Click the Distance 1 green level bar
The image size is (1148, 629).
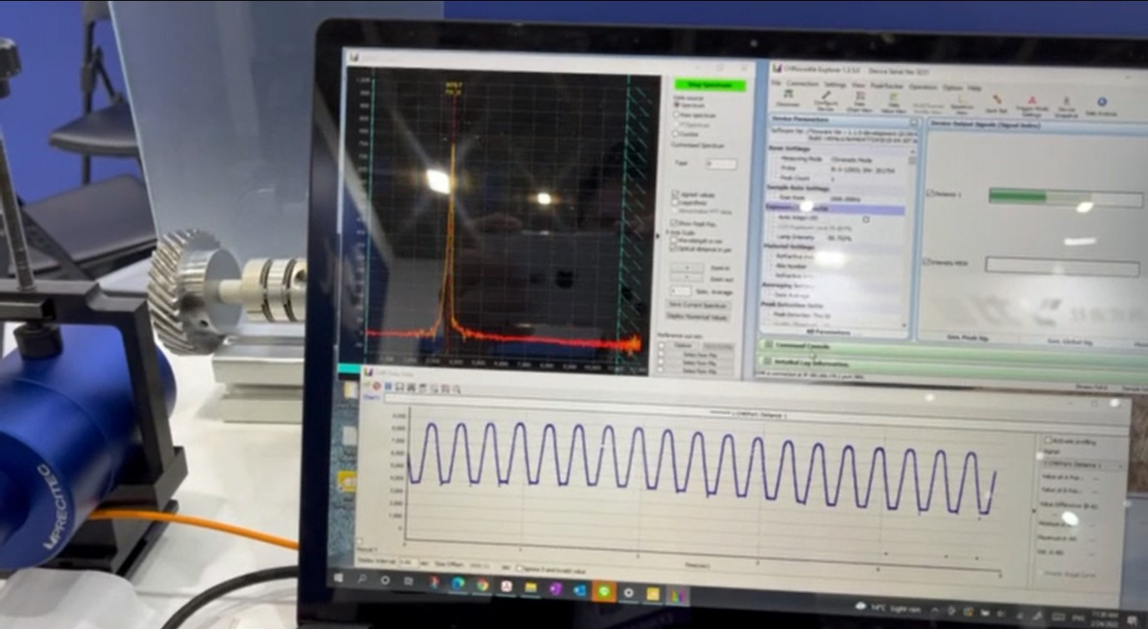pos(1065,198)
